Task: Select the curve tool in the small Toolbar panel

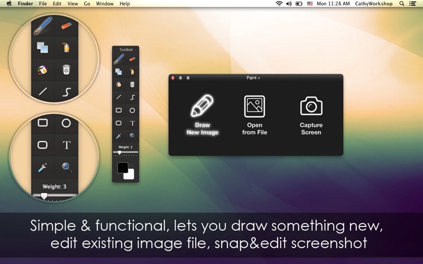Action: point(132,97)
